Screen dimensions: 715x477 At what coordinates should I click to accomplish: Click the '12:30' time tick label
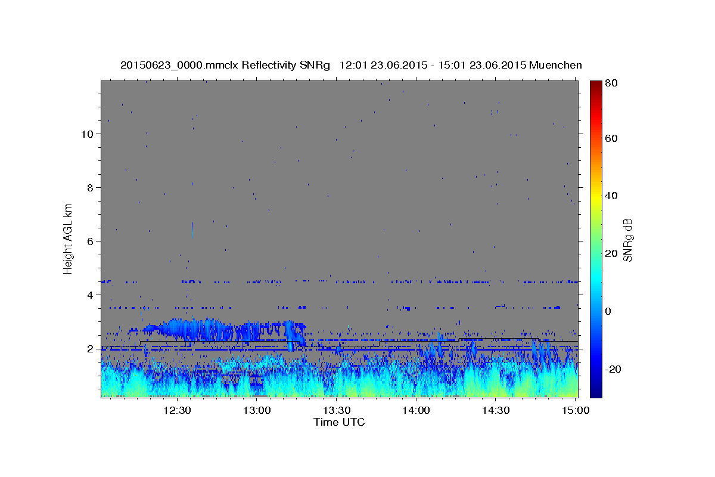177,411
